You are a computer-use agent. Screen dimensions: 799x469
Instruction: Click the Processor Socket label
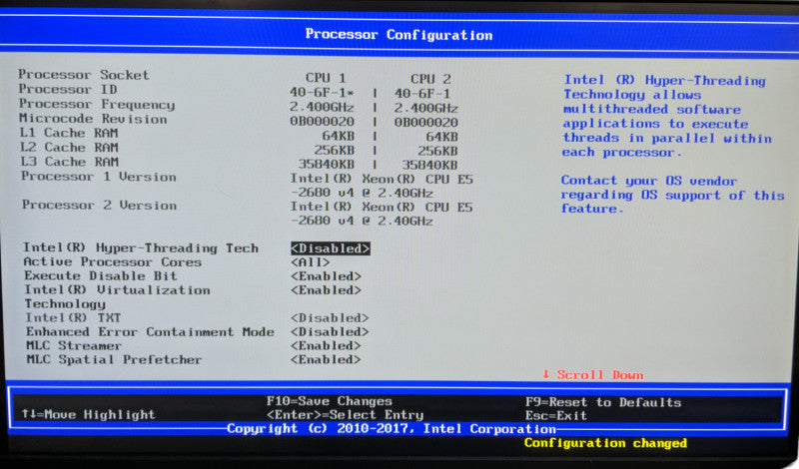[x=84, y=75]
